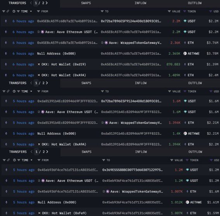
Task: Switch to the SWAPS tab in the top table
Action: click(x=86, y=3)
